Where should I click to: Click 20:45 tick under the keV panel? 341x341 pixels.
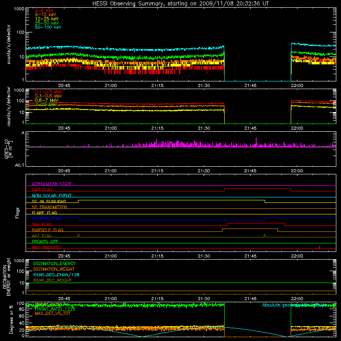pyautogui.click(x=64, y=86)
